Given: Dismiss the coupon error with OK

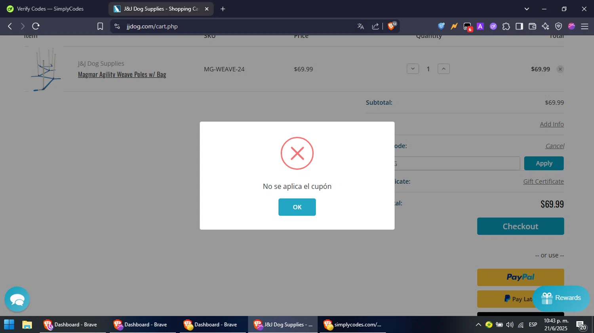Looking at the screenshot, I should click(x=297, y=207).
